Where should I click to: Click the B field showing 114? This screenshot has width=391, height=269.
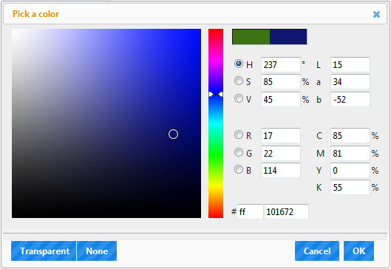point(281,170)
